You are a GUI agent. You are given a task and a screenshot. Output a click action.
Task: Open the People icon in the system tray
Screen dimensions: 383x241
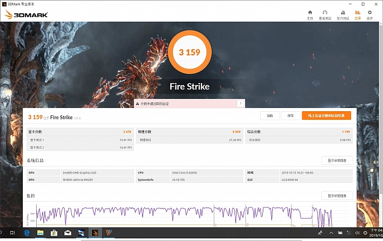[320, 232]
